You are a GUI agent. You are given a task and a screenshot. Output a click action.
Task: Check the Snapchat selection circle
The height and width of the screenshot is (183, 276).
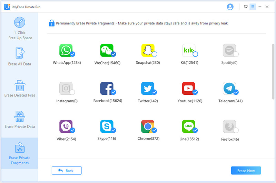pyautogui.click(x=155, y=54)
